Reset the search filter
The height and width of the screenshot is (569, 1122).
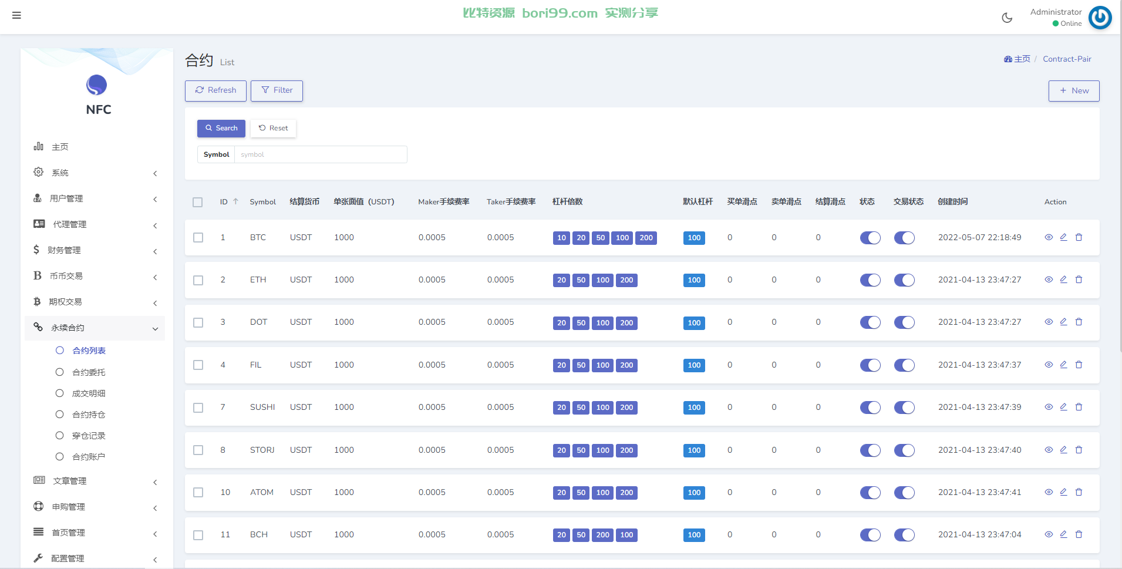[x=273, y=128]
